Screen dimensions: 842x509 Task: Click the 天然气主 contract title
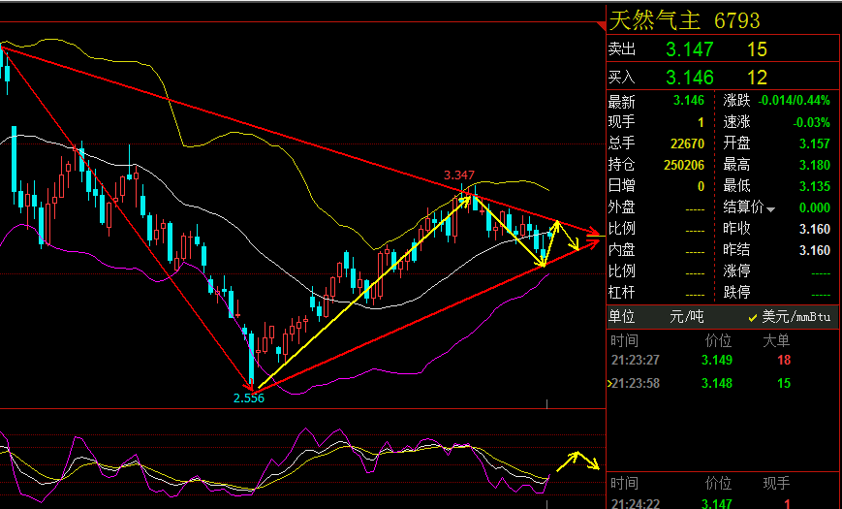(655, 21)
